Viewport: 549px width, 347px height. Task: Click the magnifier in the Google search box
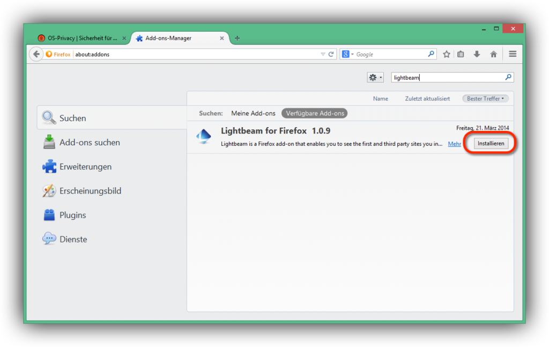[431, 54]
